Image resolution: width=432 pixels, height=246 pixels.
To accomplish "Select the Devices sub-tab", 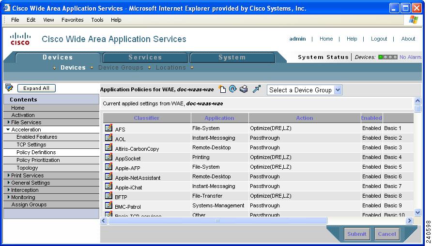I will coord(73,68).
